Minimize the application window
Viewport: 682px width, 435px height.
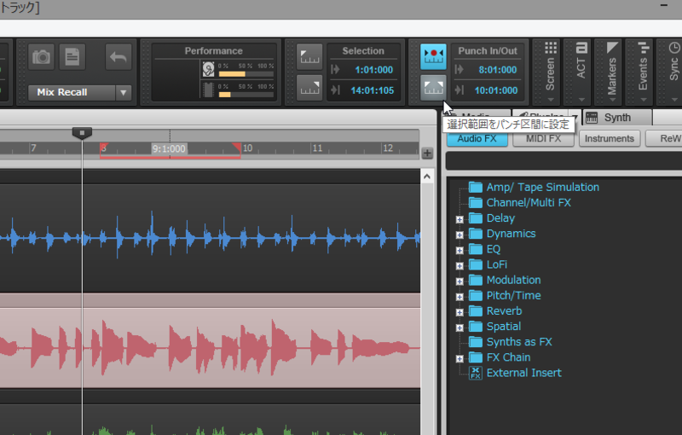pyautogui.click(x=664, y=5)
